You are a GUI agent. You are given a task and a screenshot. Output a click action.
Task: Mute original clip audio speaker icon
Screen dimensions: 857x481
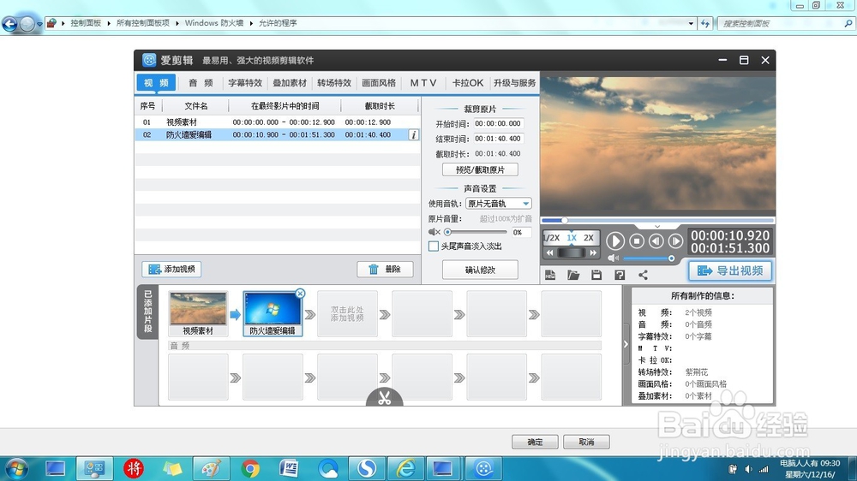click(434, 232)
